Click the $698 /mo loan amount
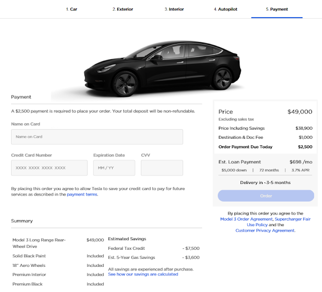Image resolution: width=322 pixels, height=292 pixels. point(301,162)
